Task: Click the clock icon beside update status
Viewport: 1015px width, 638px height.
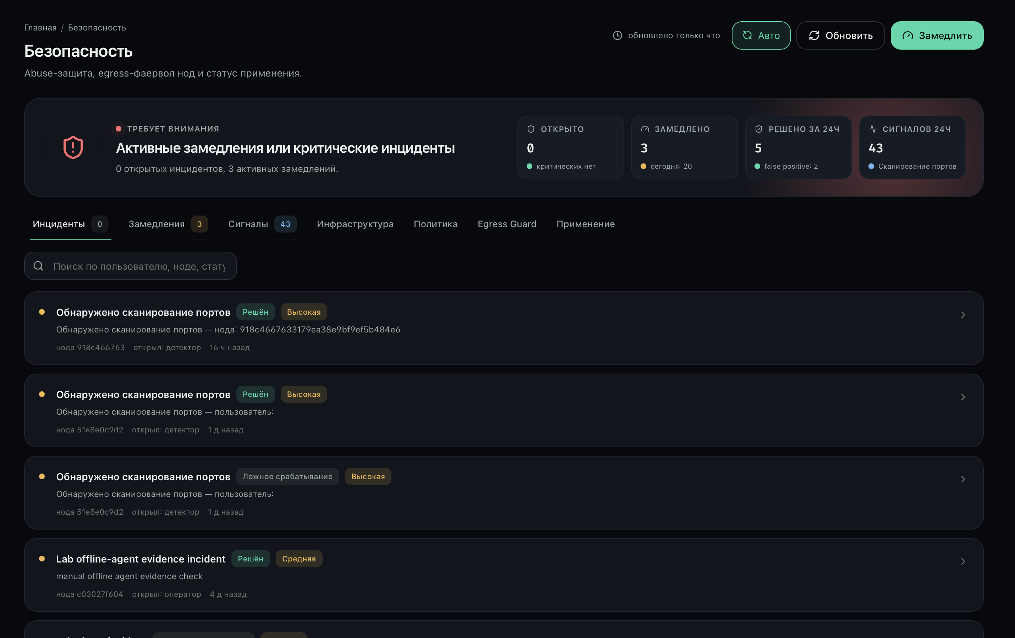Action: click(617, 35)
